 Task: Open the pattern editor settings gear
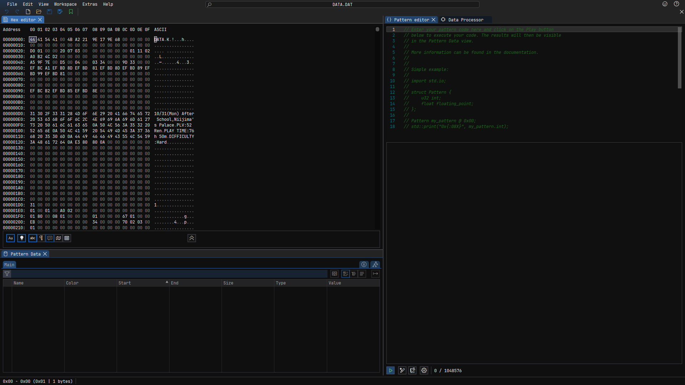(424, 370)
